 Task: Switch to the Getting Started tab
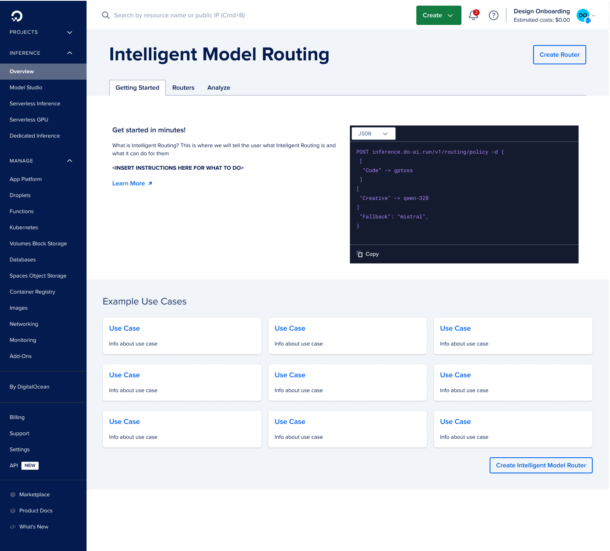click(137, 88)
